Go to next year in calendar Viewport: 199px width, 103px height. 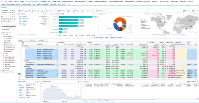15,11
